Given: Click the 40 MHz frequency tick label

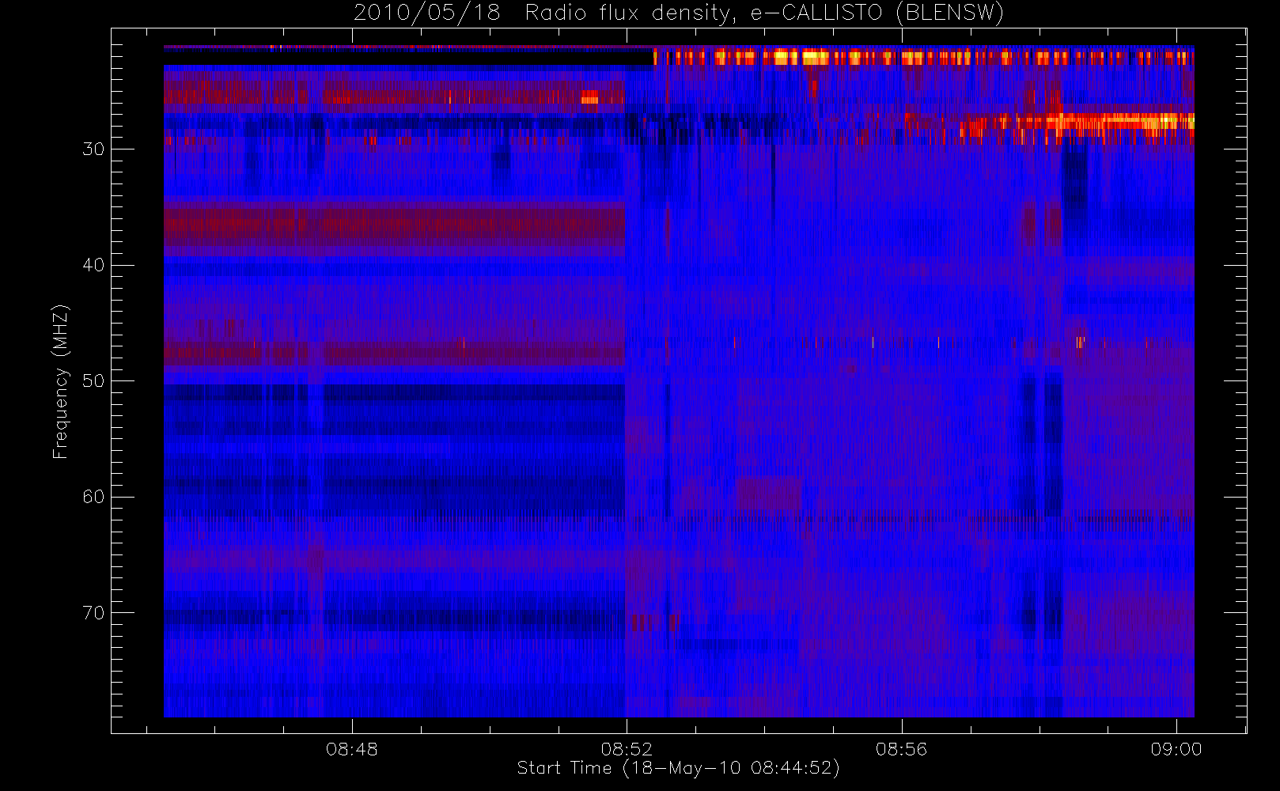Looking at the screenshot, I should [93, 265].
